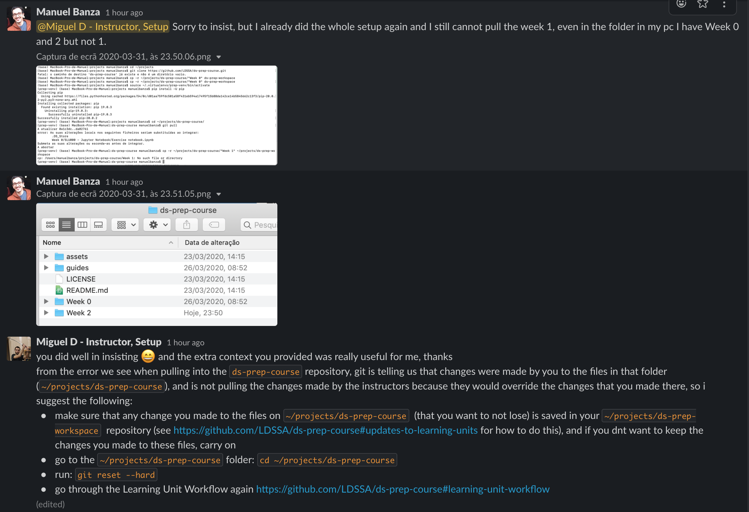The image size is (749, 512).
Task: Open Miguel D's profile avatar
Action: 19,349
